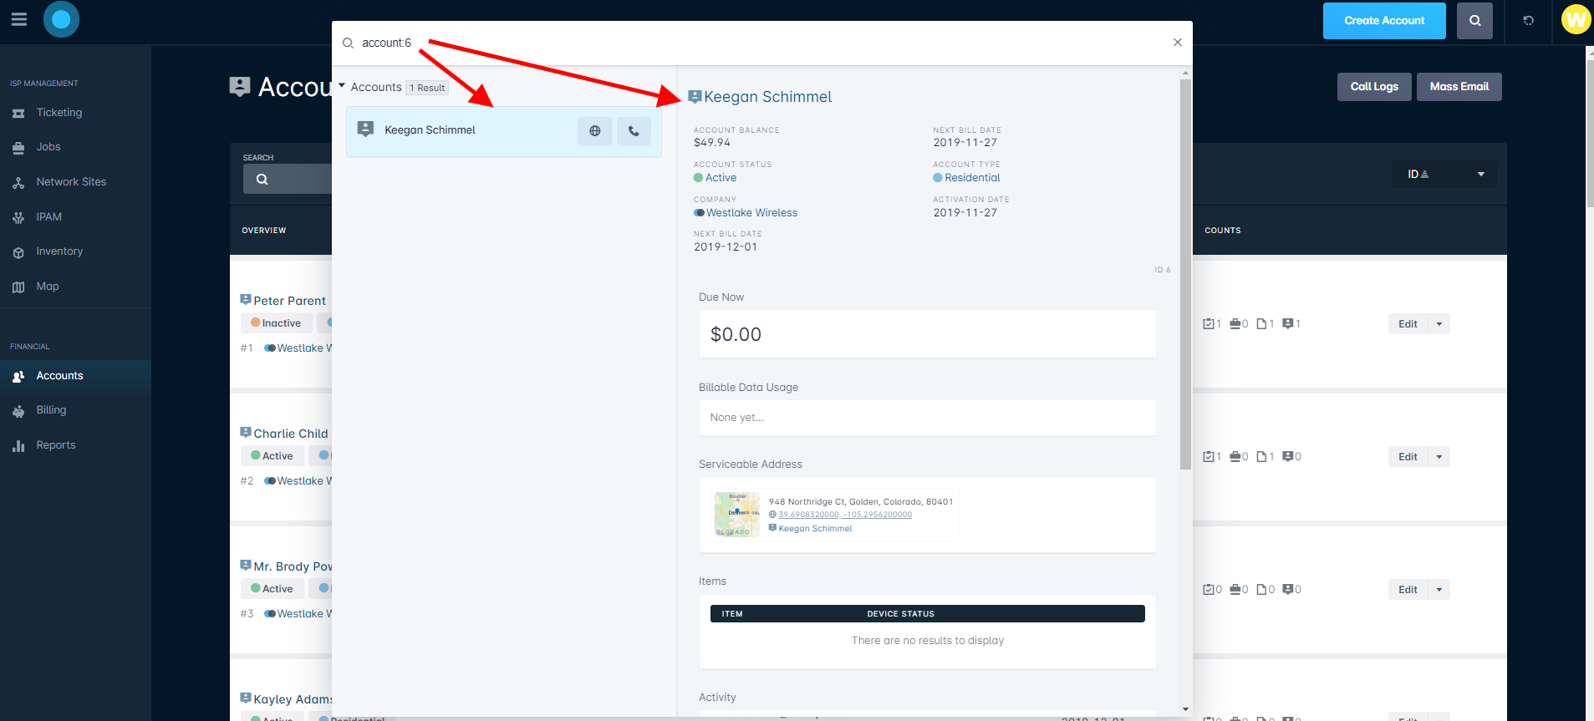Collapse the Accounts results group
The height and width of the screenshot is (721, 1594).
click(342, 86)
